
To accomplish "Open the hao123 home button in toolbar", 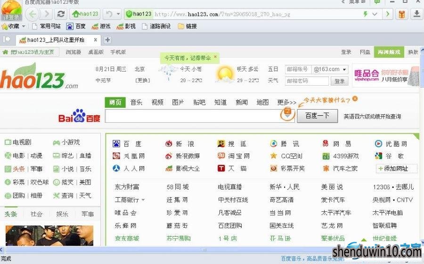I will point(85,14).
